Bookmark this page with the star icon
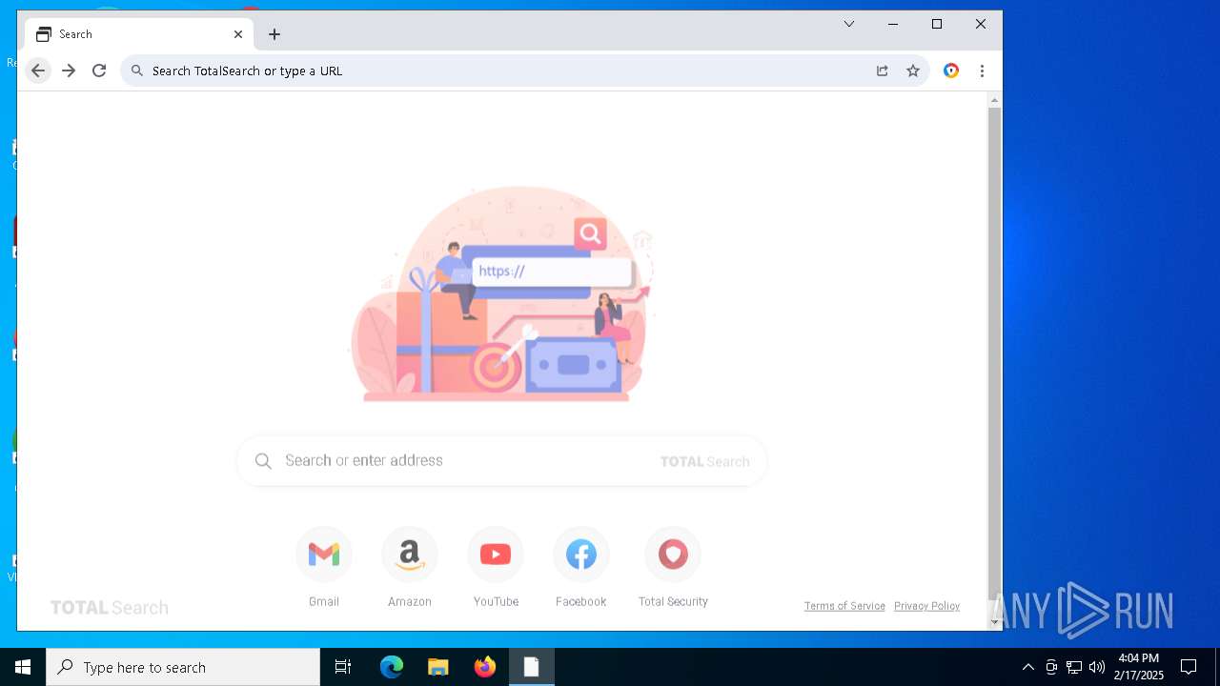Image resolution: width=1220 pixels, height=686 pixels. (913, 71)
